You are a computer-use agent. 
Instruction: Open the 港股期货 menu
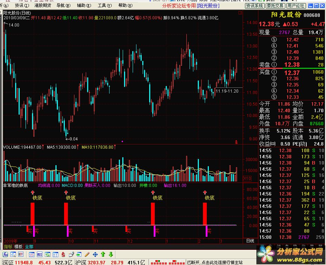(43, 6)
